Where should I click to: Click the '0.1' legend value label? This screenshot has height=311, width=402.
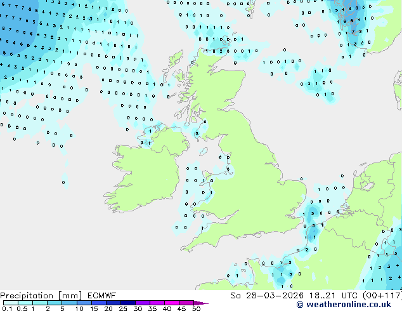7,308
